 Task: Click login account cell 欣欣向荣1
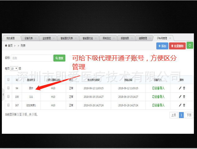pos(31,105)
